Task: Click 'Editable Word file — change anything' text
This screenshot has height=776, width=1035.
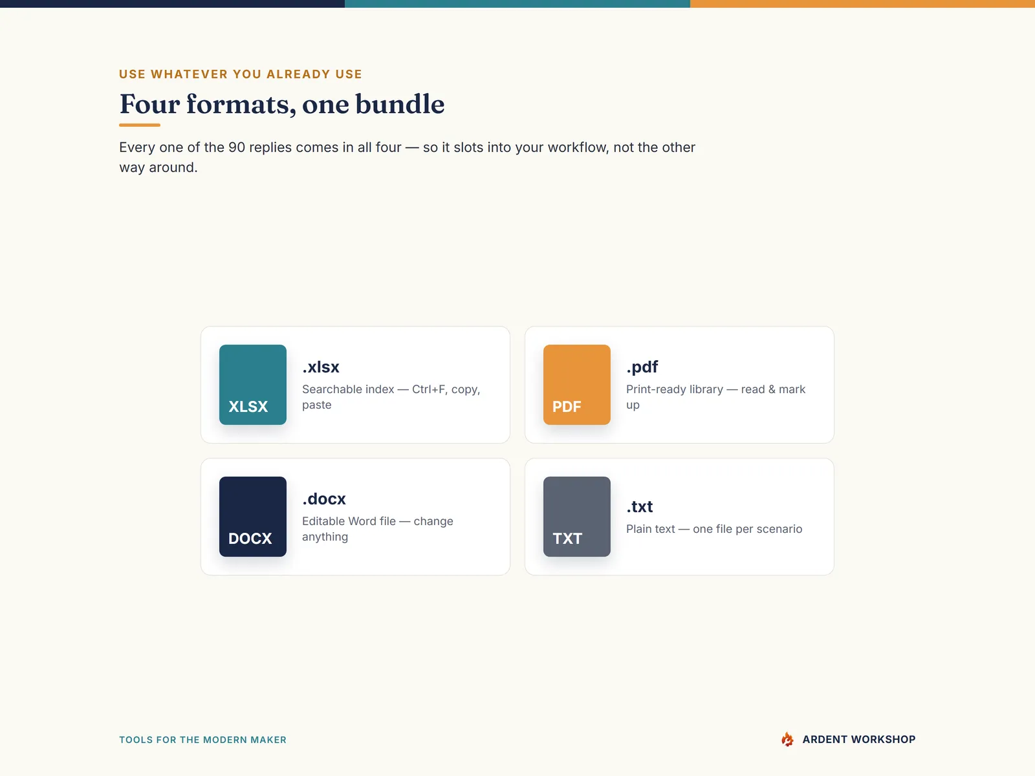Action: [378, 529]
